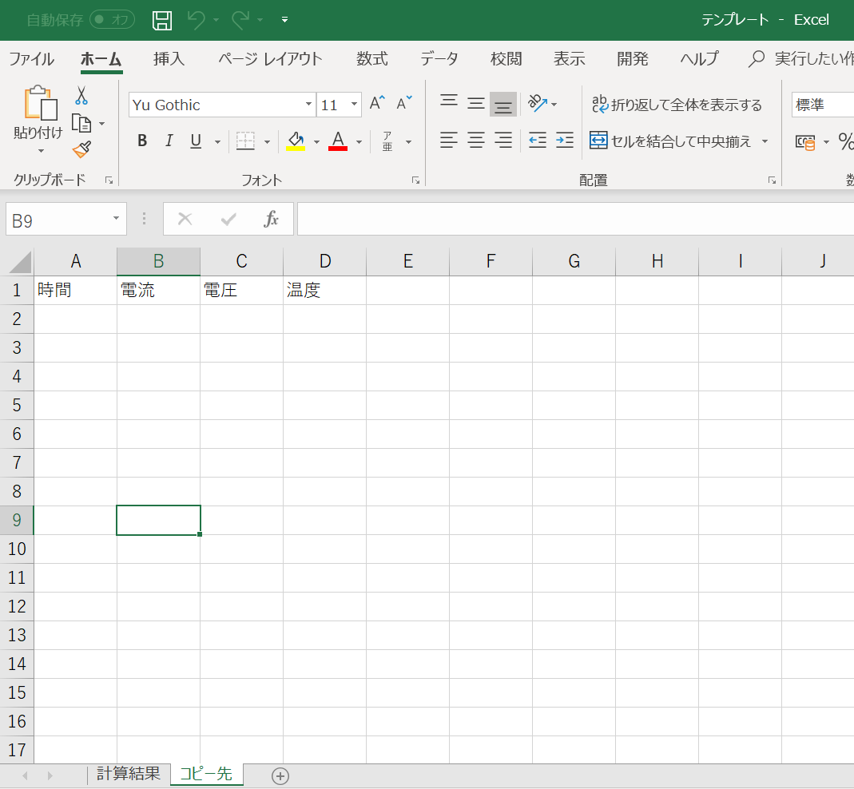This screenshot has width=854, height=789.
Task: Increase indent in cell
Action: pos(565,141)
